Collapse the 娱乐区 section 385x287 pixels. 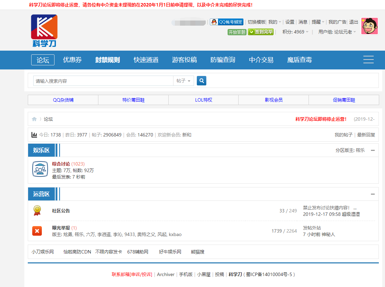coord(373,150)
